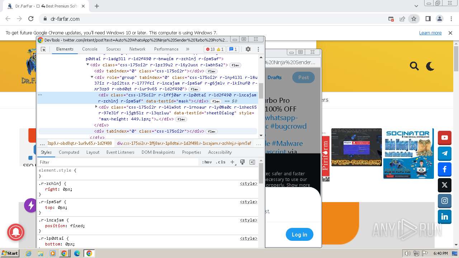Bookmark this tab with star icon
This screenshot has width=459, height=258.
tap(414, 19)
